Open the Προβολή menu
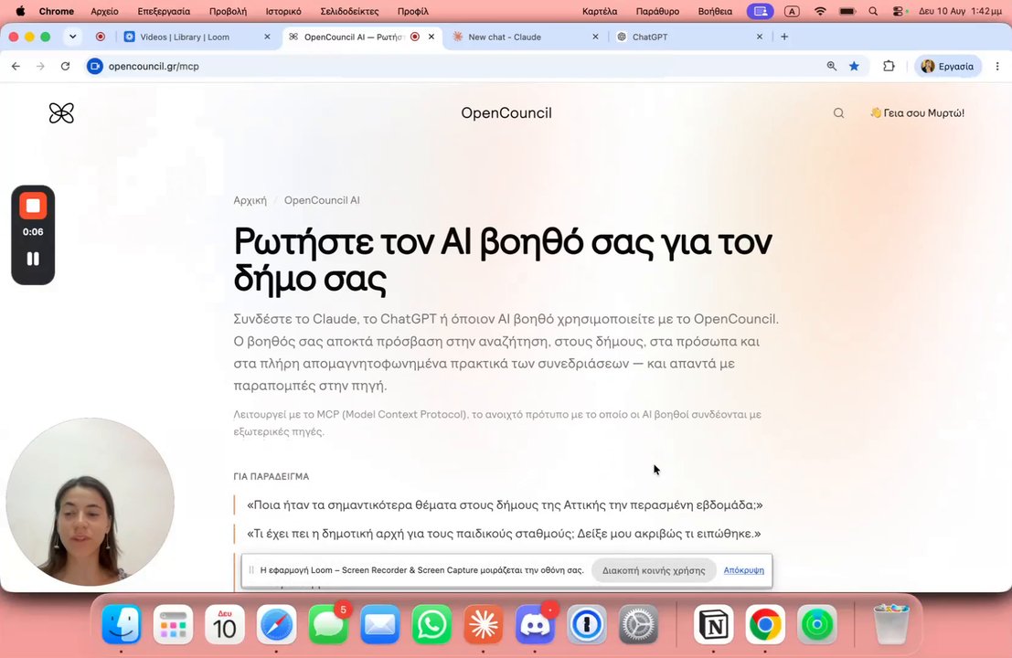Viewport: 1012px width, 658px height. (x=228, y=11)
